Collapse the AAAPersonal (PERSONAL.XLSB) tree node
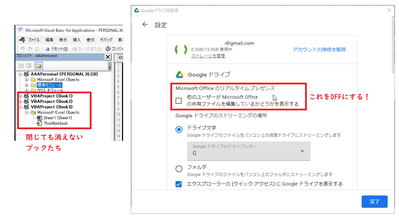399x217 pixels. (20, 74)
